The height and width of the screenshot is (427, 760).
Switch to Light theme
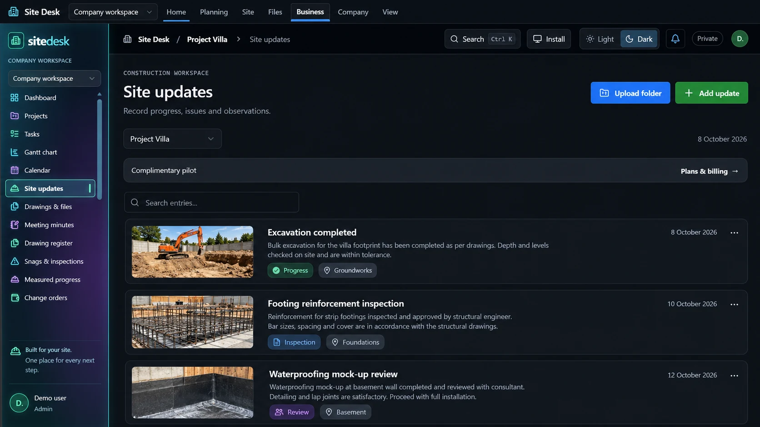[x=600, y=39]
